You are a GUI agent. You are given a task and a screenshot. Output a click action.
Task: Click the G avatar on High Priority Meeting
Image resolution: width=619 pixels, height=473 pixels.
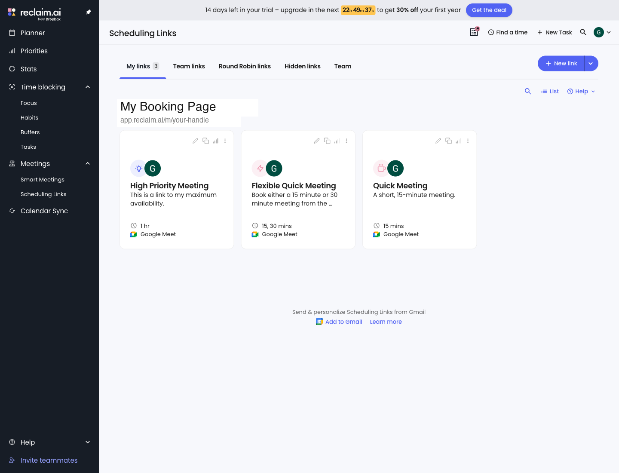(153, 169)
